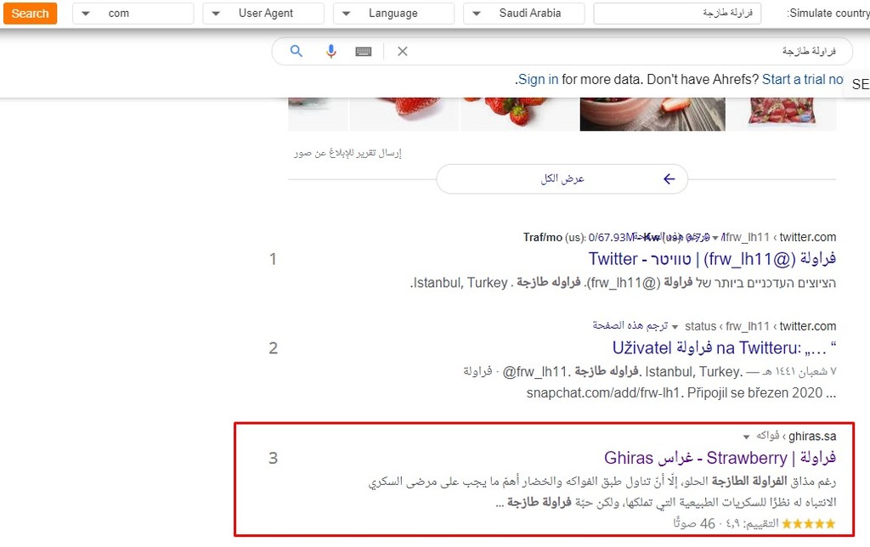Click the snapchat.com/add/frw-lh1 snippet text
Screen dimensions: 870x547
603,392
